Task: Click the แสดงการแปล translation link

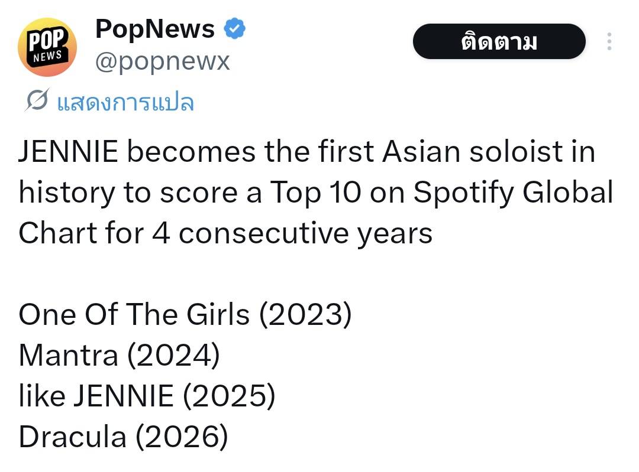Action: coord(125,103)
